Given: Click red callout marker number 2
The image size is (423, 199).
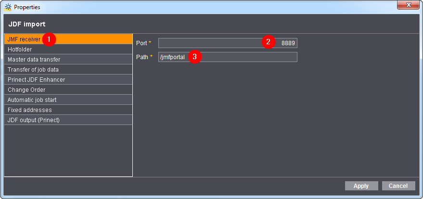Looking at the screenshot, I should click(269, 42).
